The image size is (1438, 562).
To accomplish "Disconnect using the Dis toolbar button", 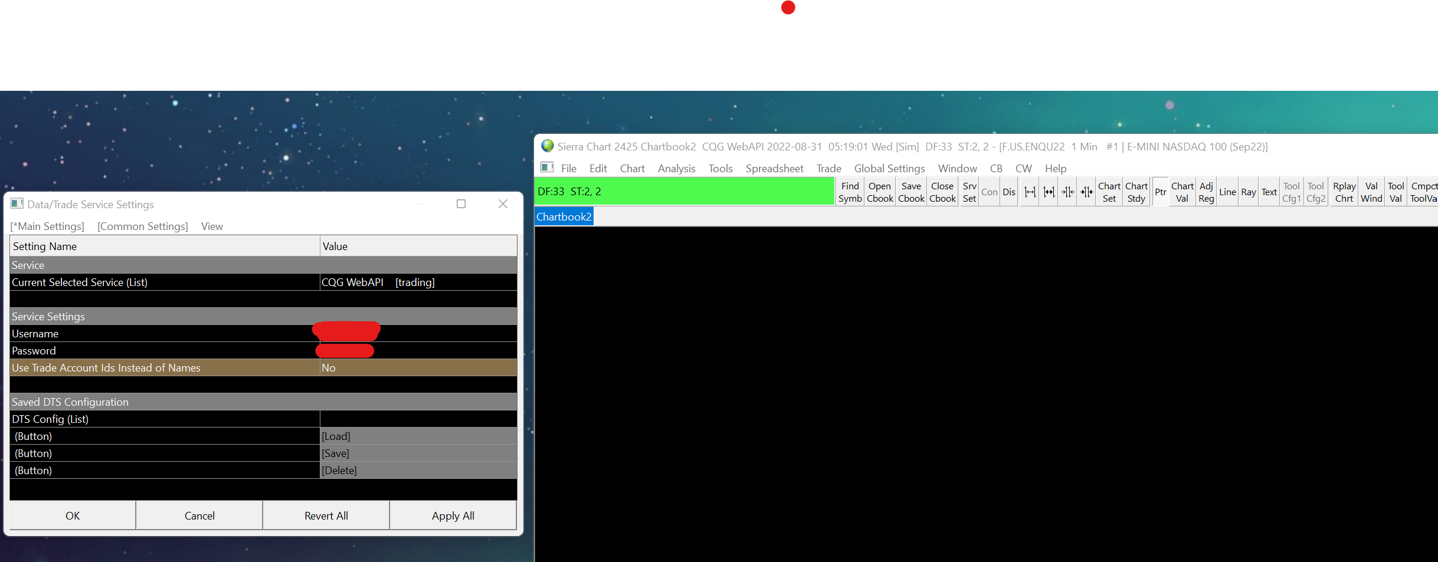I will point(1009,192).
